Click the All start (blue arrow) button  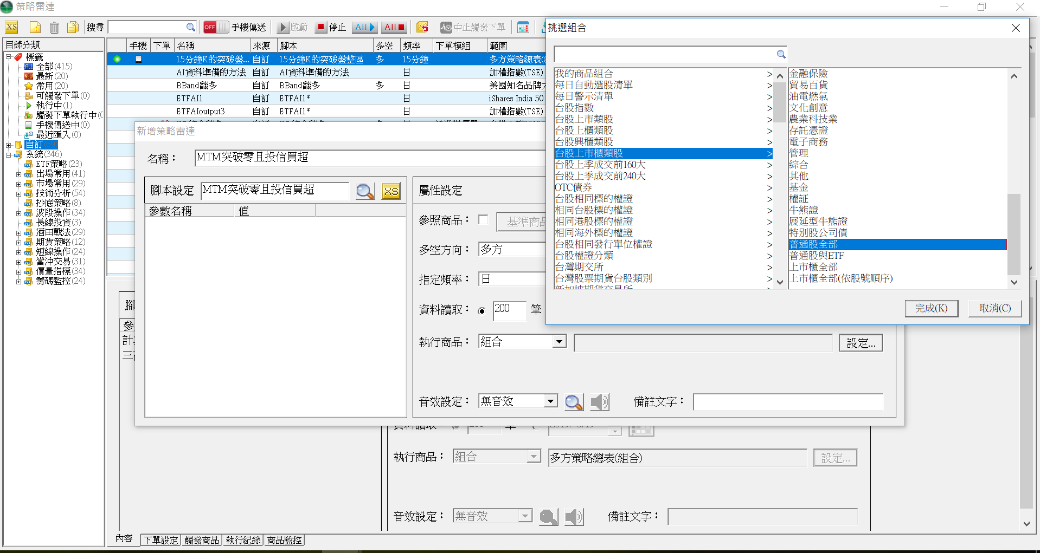coord(365,27)
